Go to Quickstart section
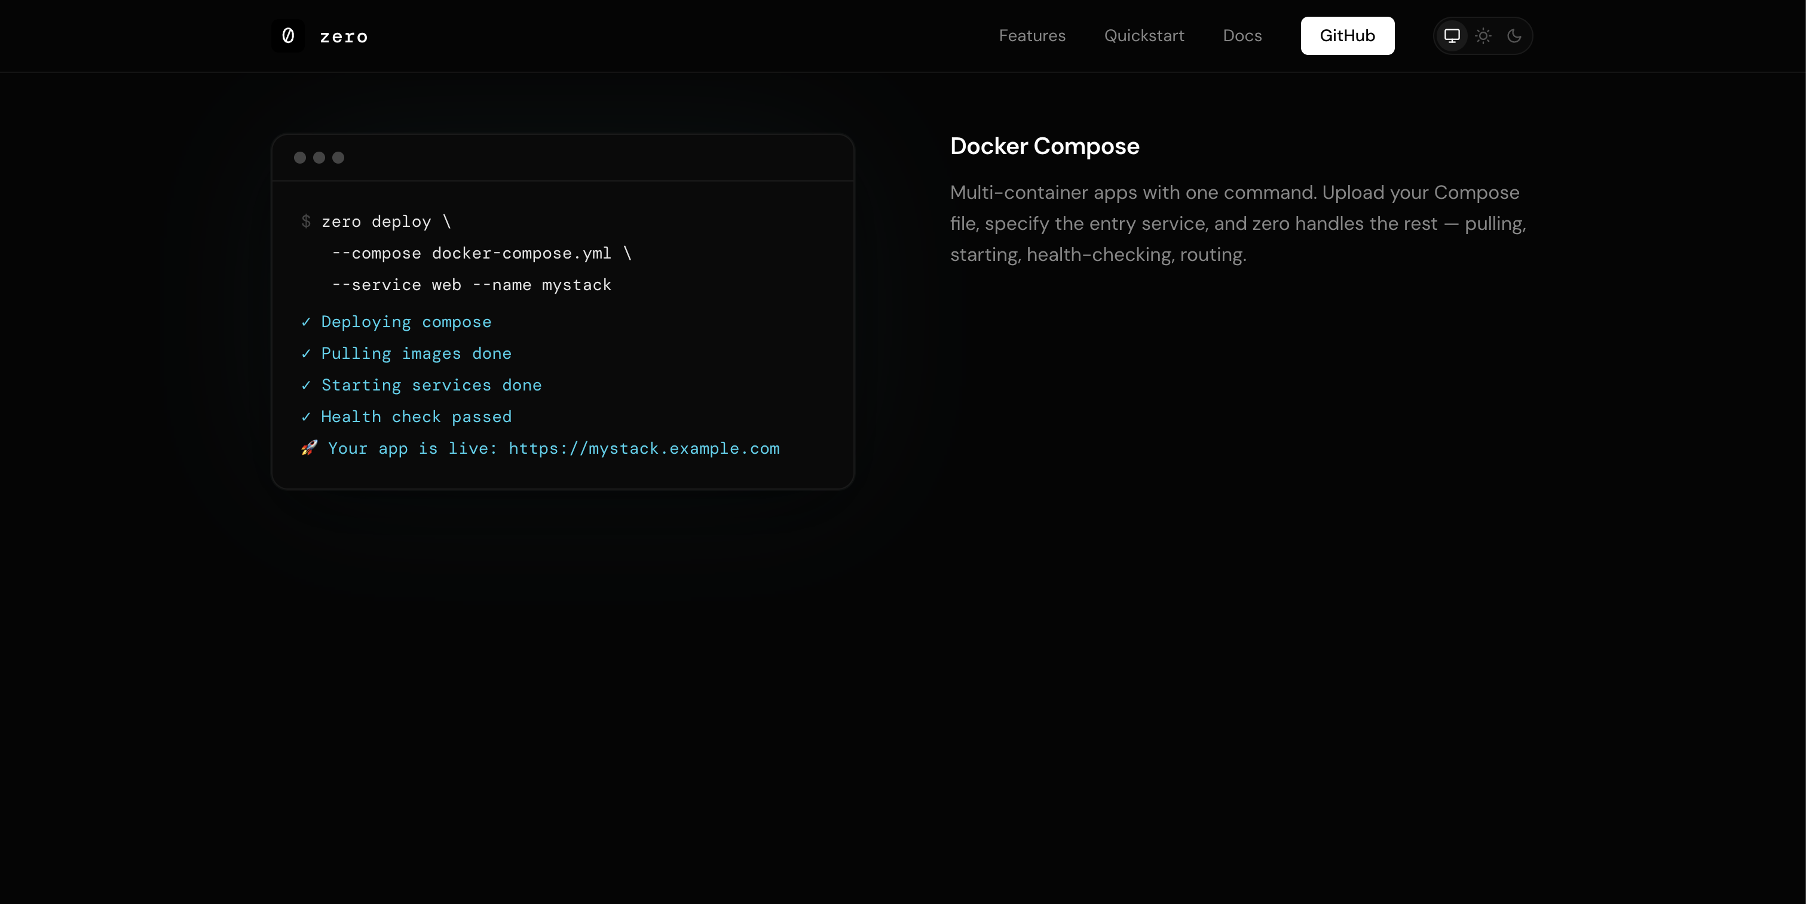1806x904 pixels. pyautogui.click(x=1143, y=36)
